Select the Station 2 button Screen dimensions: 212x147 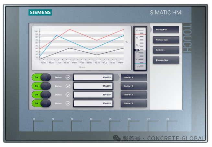tap(134, 86)
